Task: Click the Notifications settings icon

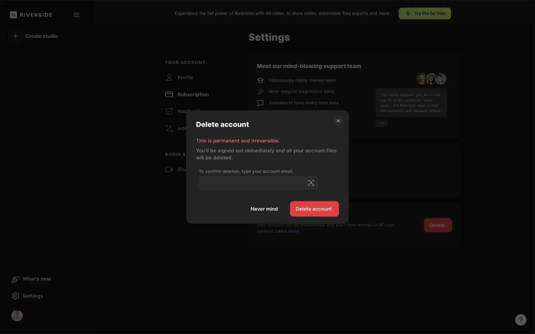Action: point(169,111)
